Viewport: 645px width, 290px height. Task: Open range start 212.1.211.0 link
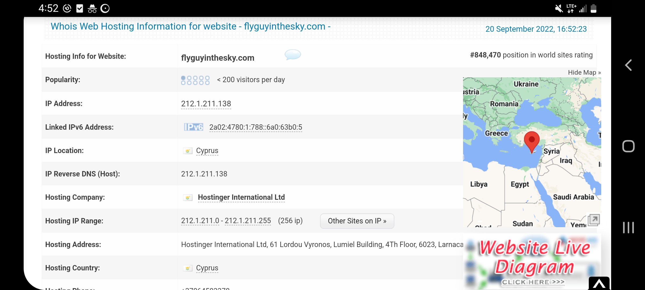[x=200, y=221]
